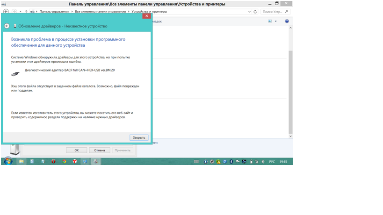The image size is (383, 215).
Task: Refresh the Devices and Printers view
Action: click(255, 12)
